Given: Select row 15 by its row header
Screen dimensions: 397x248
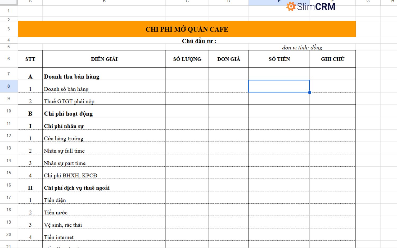Looking at the screenshot, I should tap(9, 173).
